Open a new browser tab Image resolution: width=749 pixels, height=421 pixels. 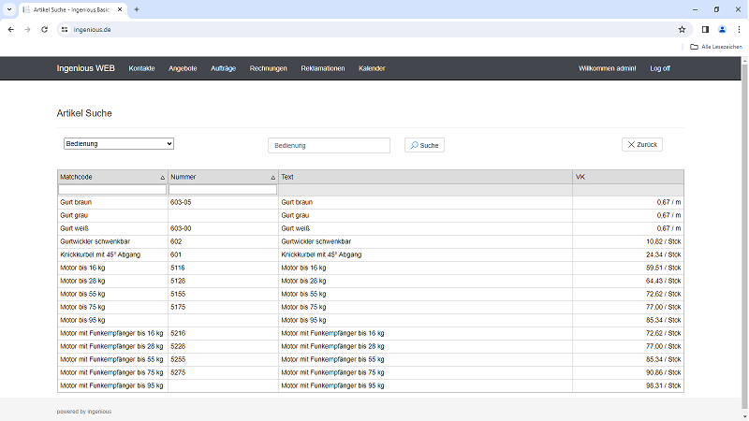[137, 9]
